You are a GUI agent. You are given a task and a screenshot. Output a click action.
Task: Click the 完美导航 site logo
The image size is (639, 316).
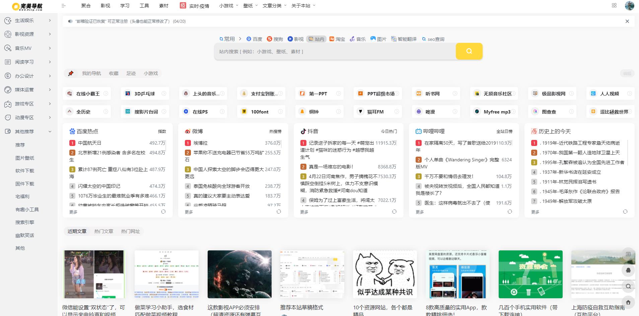[27, 6]
